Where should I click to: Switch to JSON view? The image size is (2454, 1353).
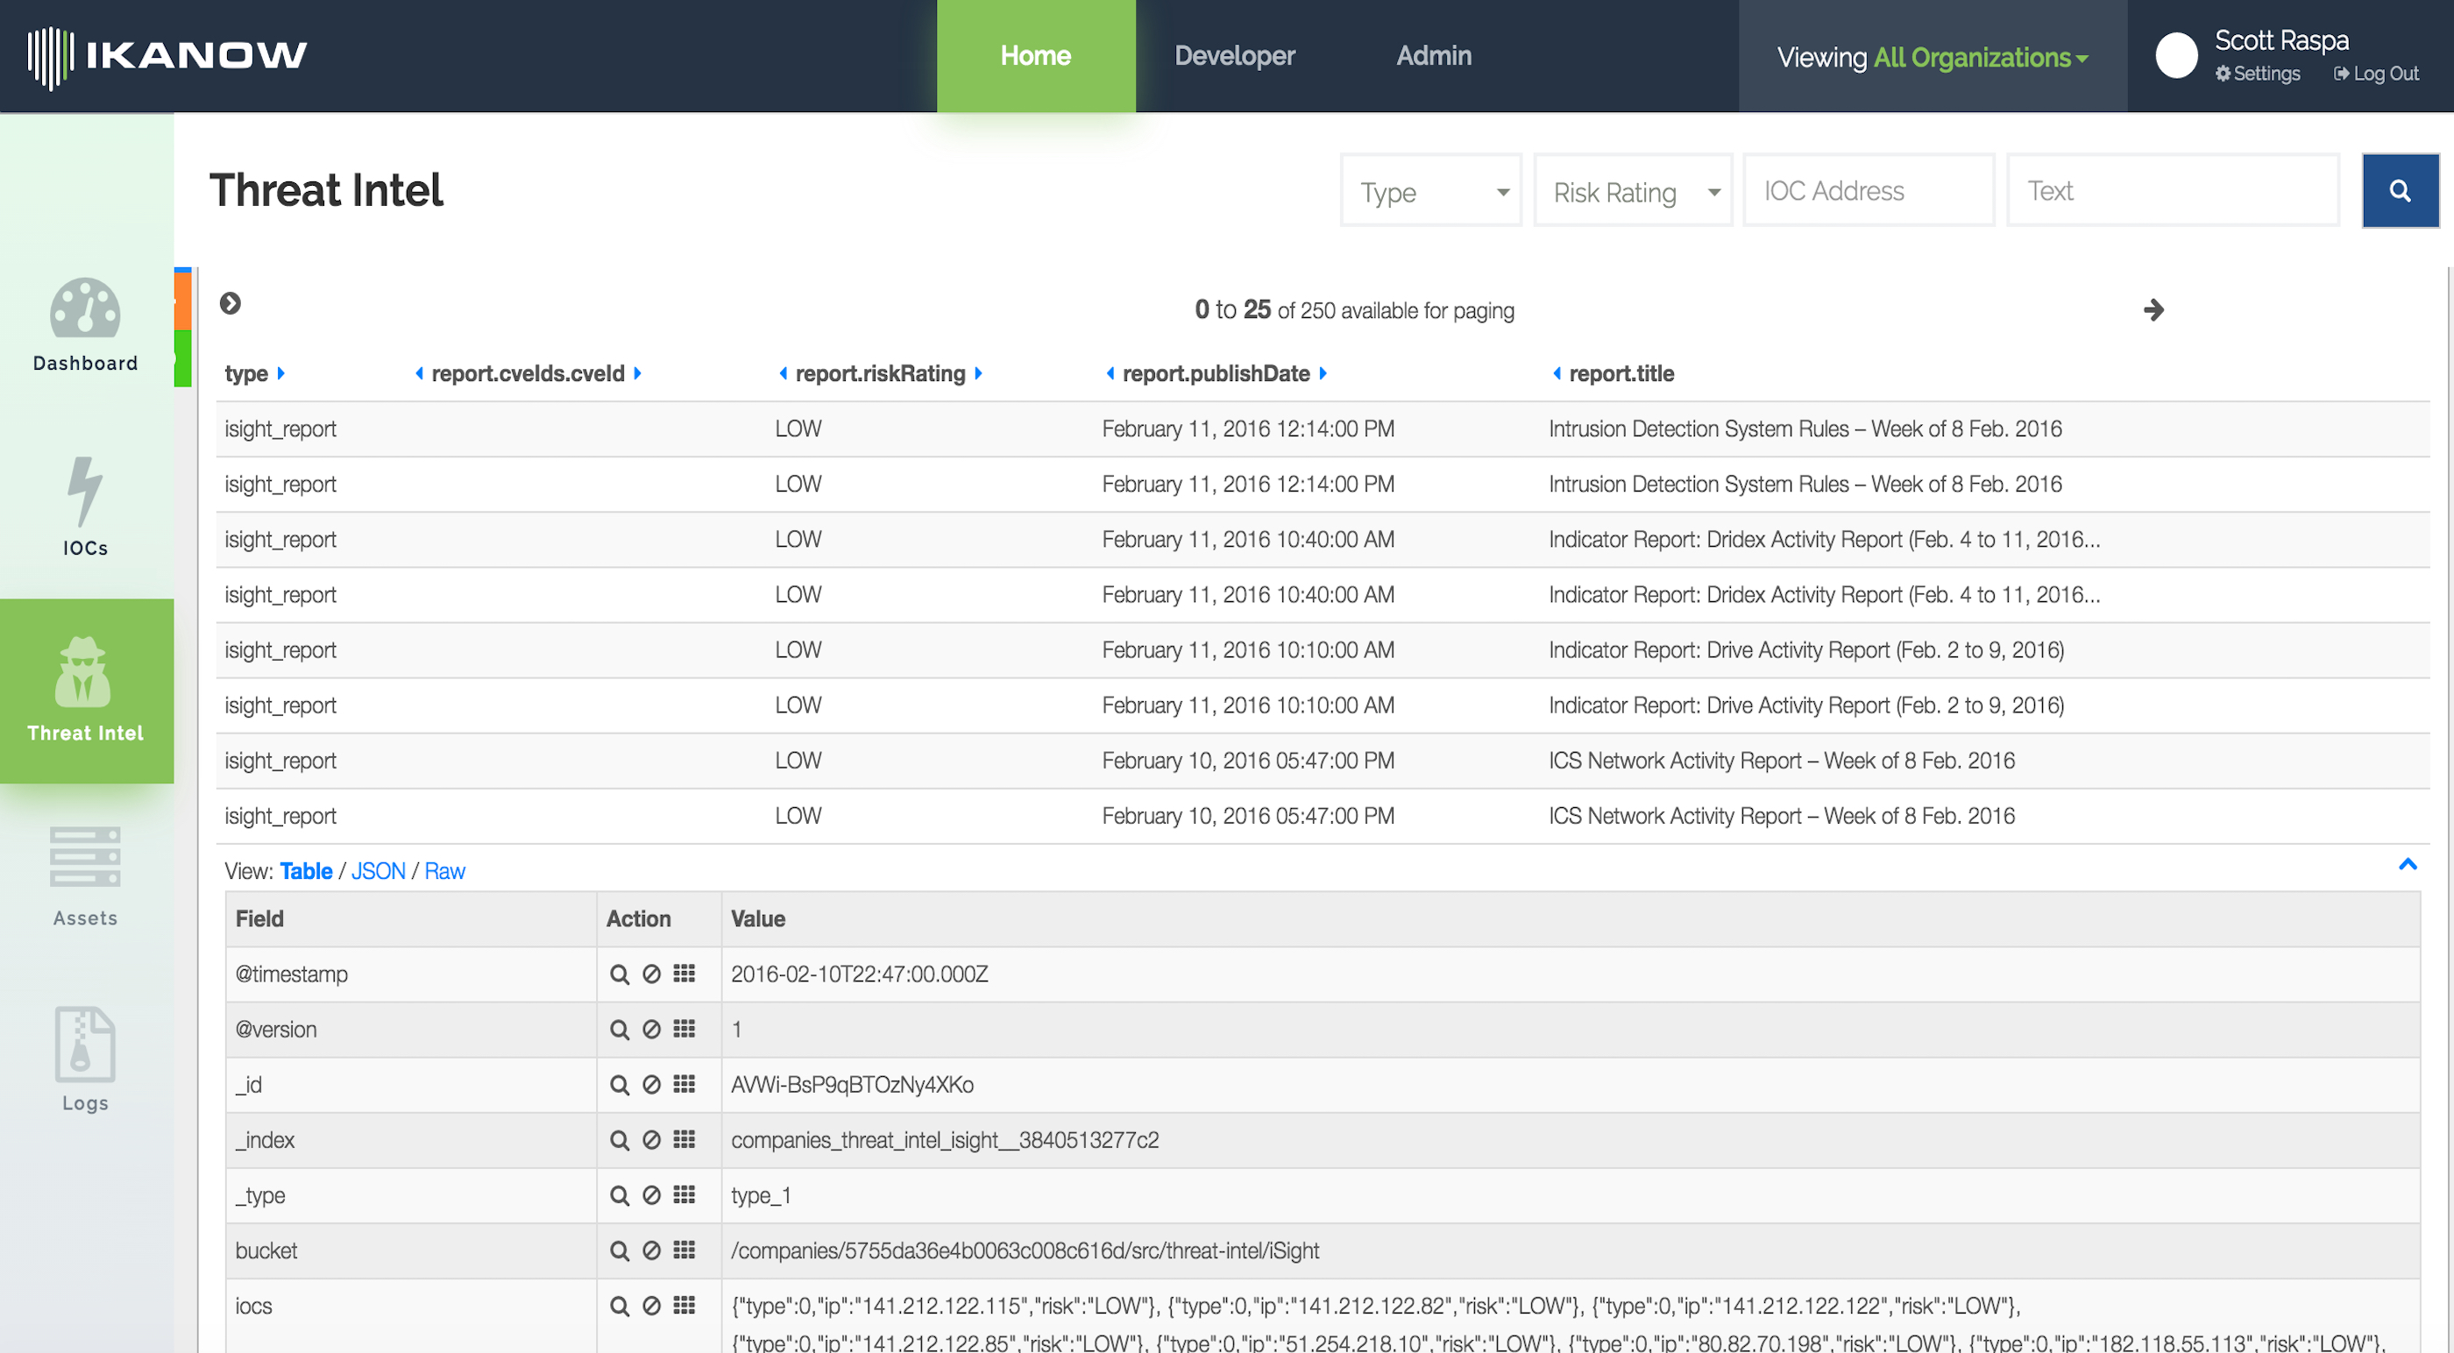tap(379, 871)
